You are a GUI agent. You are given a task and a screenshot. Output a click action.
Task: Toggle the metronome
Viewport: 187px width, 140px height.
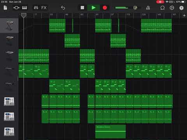(148, 8)
